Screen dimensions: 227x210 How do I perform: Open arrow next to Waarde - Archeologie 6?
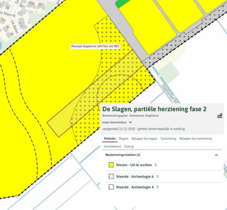pos(157,176)
